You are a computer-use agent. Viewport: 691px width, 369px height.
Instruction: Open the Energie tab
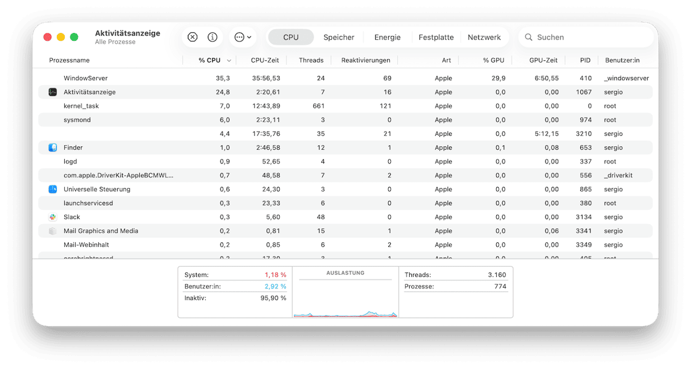(x=388, y=37)
